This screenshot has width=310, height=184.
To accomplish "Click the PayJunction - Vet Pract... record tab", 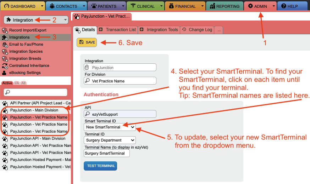I will 102,16.
